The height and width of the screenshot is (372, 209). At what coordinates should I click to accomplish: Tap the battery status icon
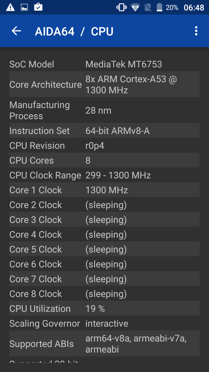(x=159, y=8)
